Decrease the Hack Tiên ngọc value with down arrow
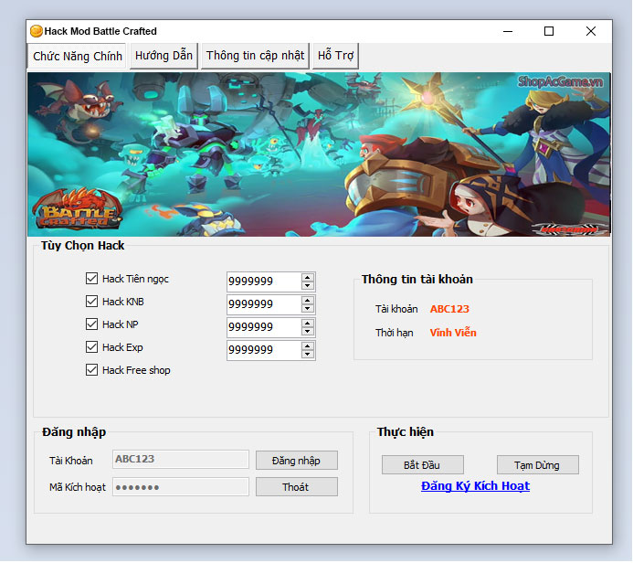This screenshot has height=563, width=633. pos(308,285)
